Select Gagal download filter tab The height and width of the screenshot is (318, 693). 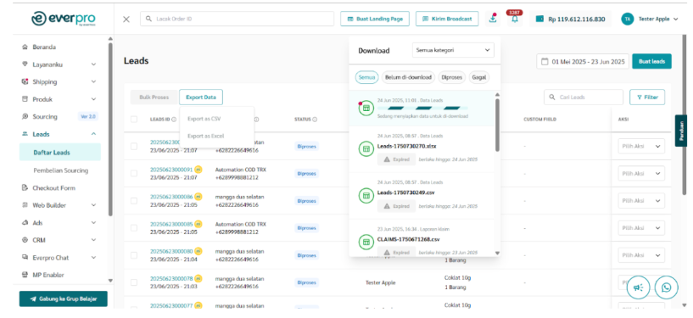point(479,77)
